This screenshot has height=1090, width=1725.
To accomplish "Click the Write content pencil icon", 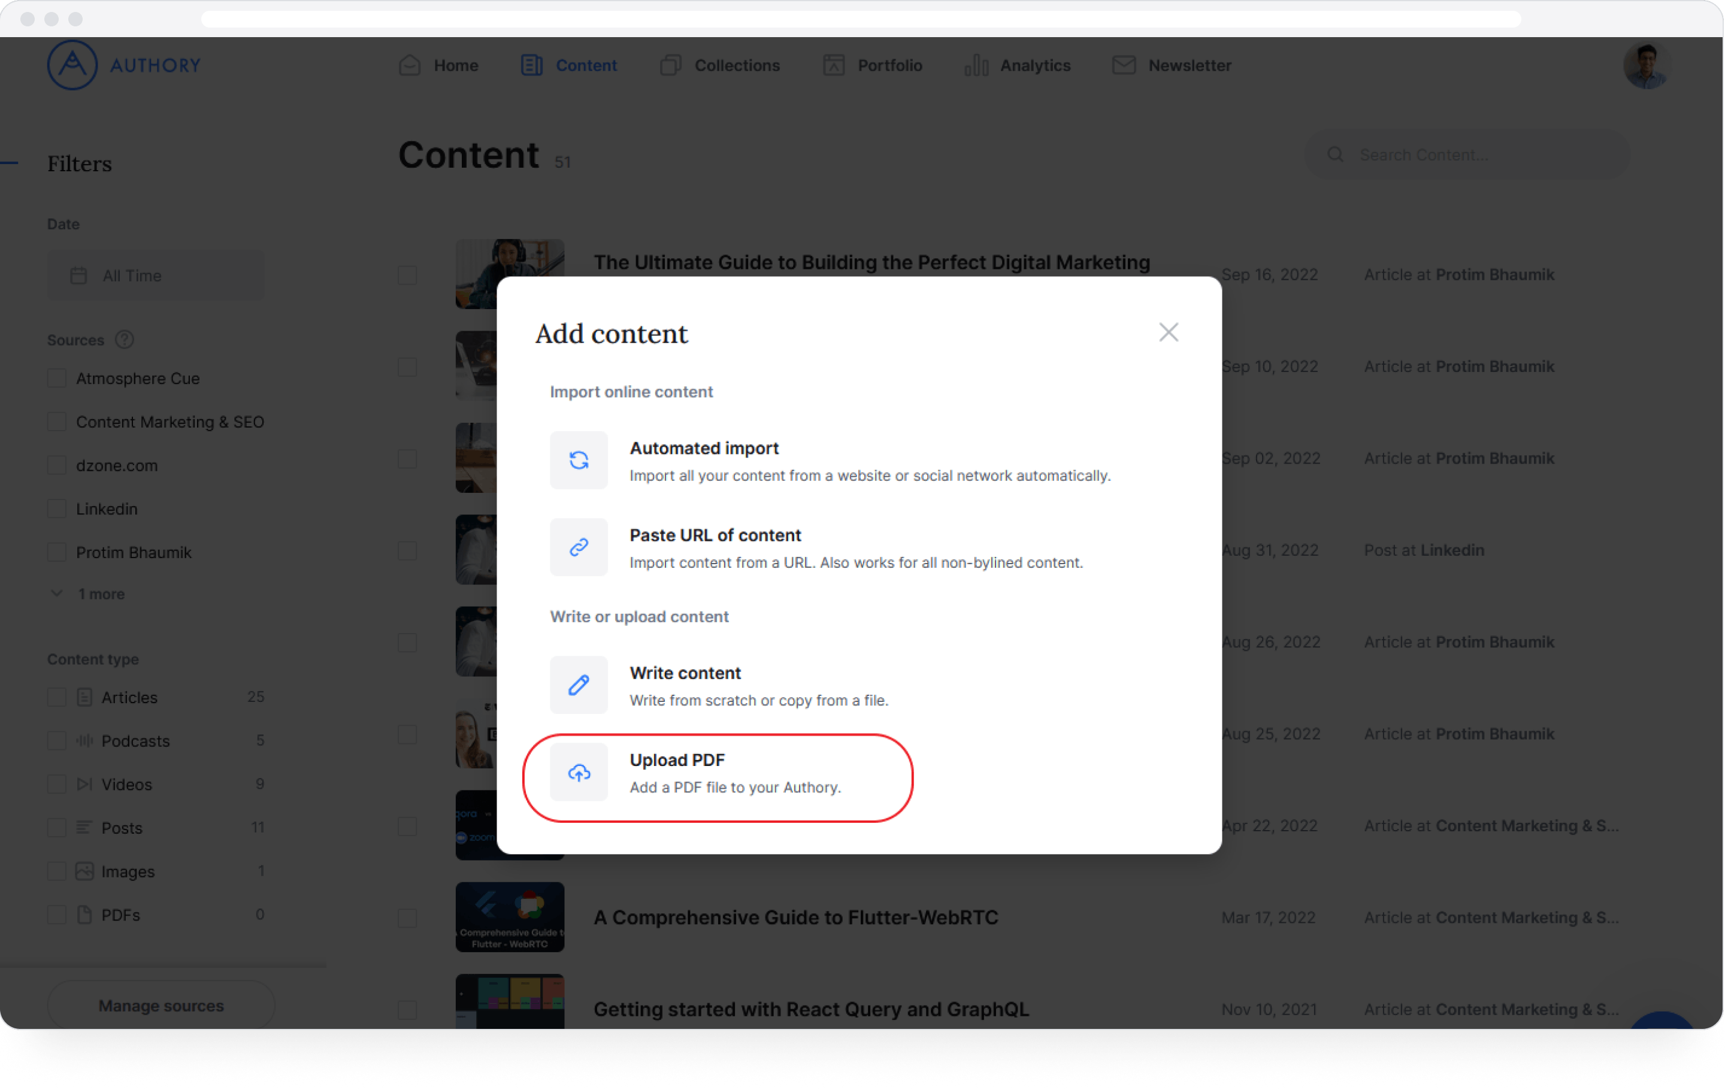I will [580, 683].
